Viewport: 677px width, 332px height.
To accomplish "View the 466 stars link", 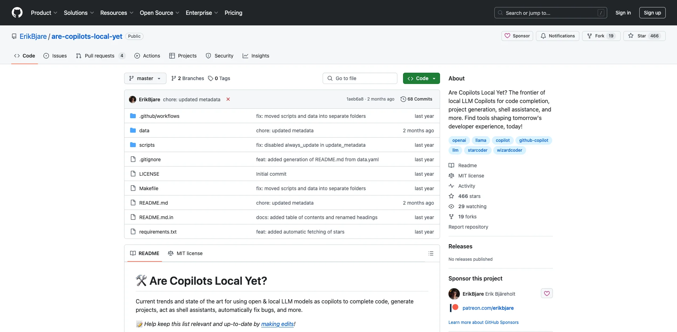I will coord(465,196).
